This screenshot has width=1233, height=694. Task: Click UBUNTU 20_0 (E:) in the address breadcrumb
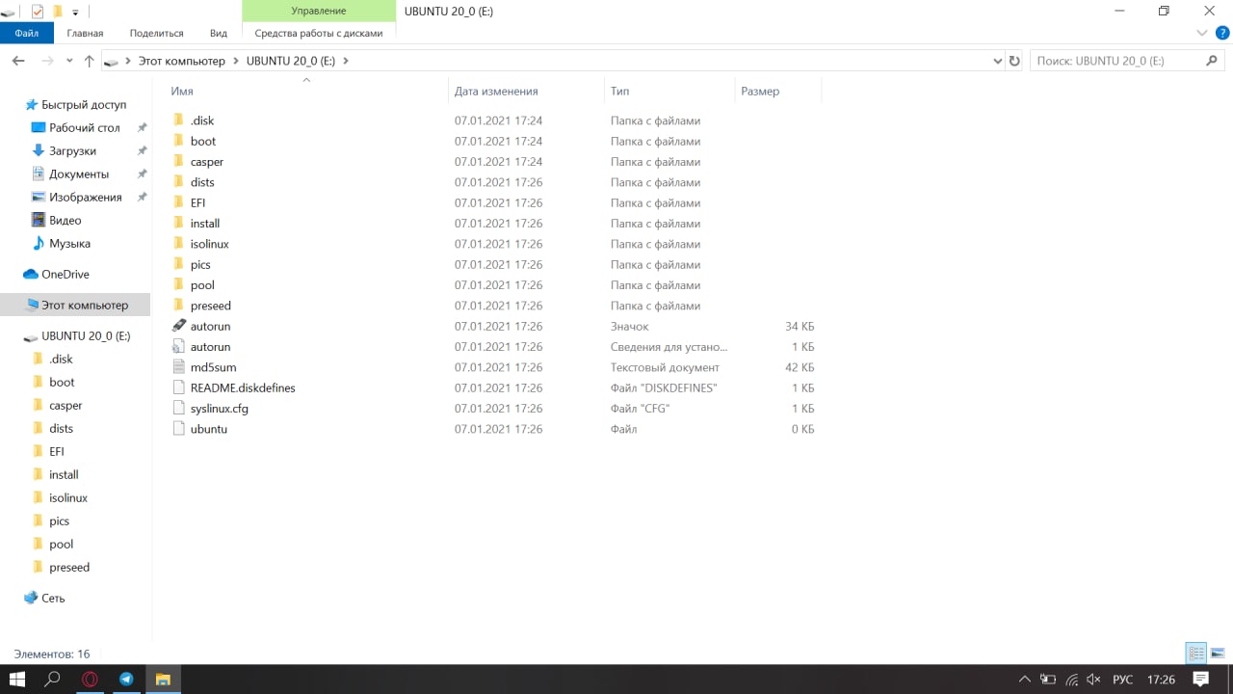click(290, 61)
